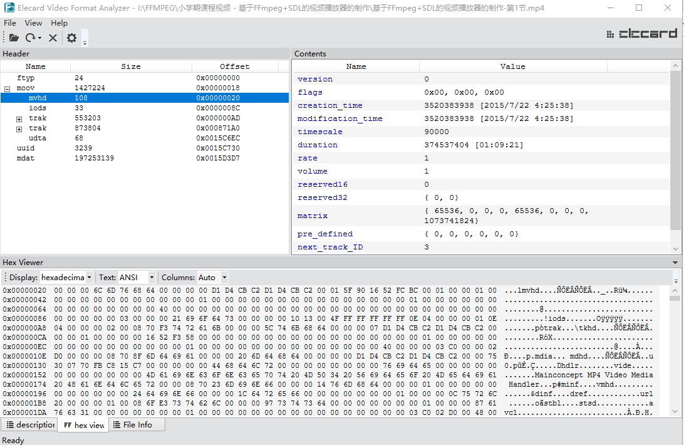Switch to the File Info tab
This screenshot has width=684, height=445.
137,424
